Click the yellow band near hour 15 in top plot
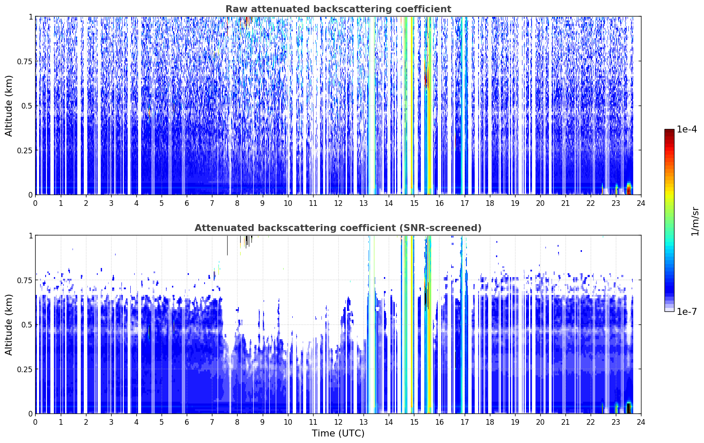The height and width of the screenshot is (443, 704). coord(412,106)
